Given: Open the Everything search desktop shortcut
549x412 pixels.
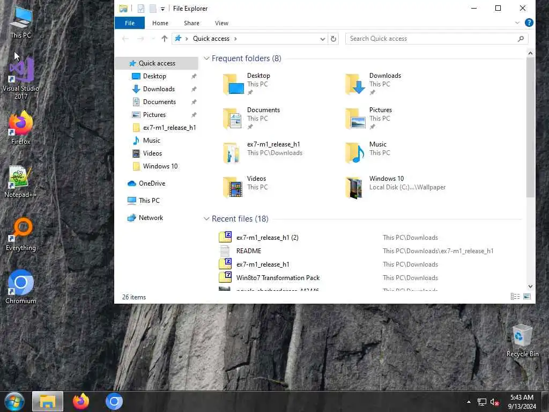Looking at the screenshot, I should point(21,235).
